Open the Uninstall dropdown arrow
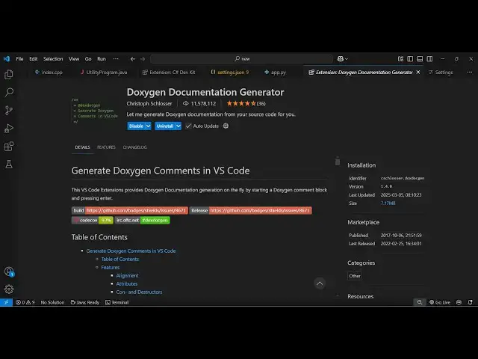 coord(179,126)
